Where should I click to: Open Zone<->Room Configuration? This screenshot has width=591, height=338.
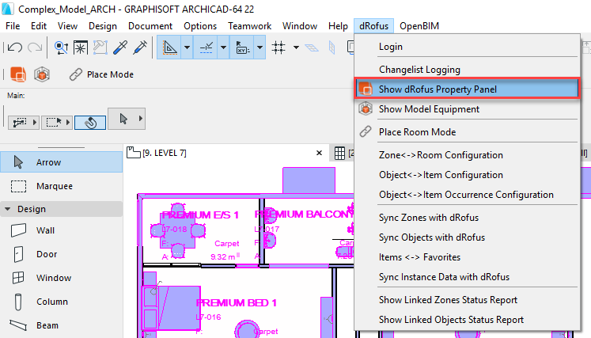click(x=467, y=154)
